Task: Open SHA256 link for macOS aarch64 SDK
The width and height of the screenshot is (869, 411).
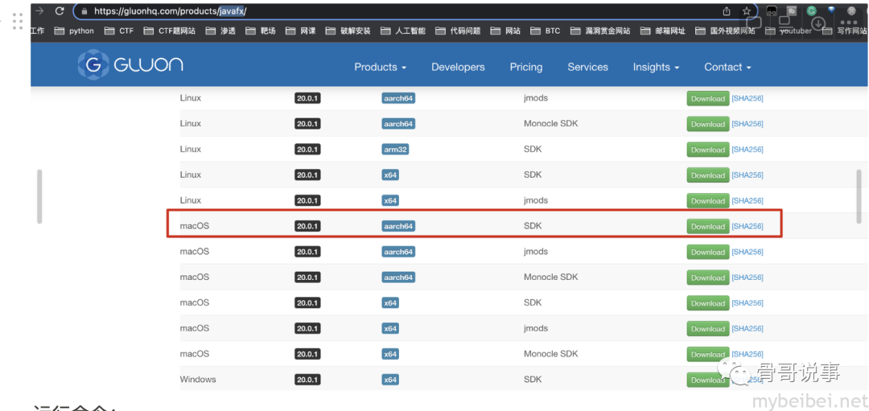Action: [x=747, y=226]
